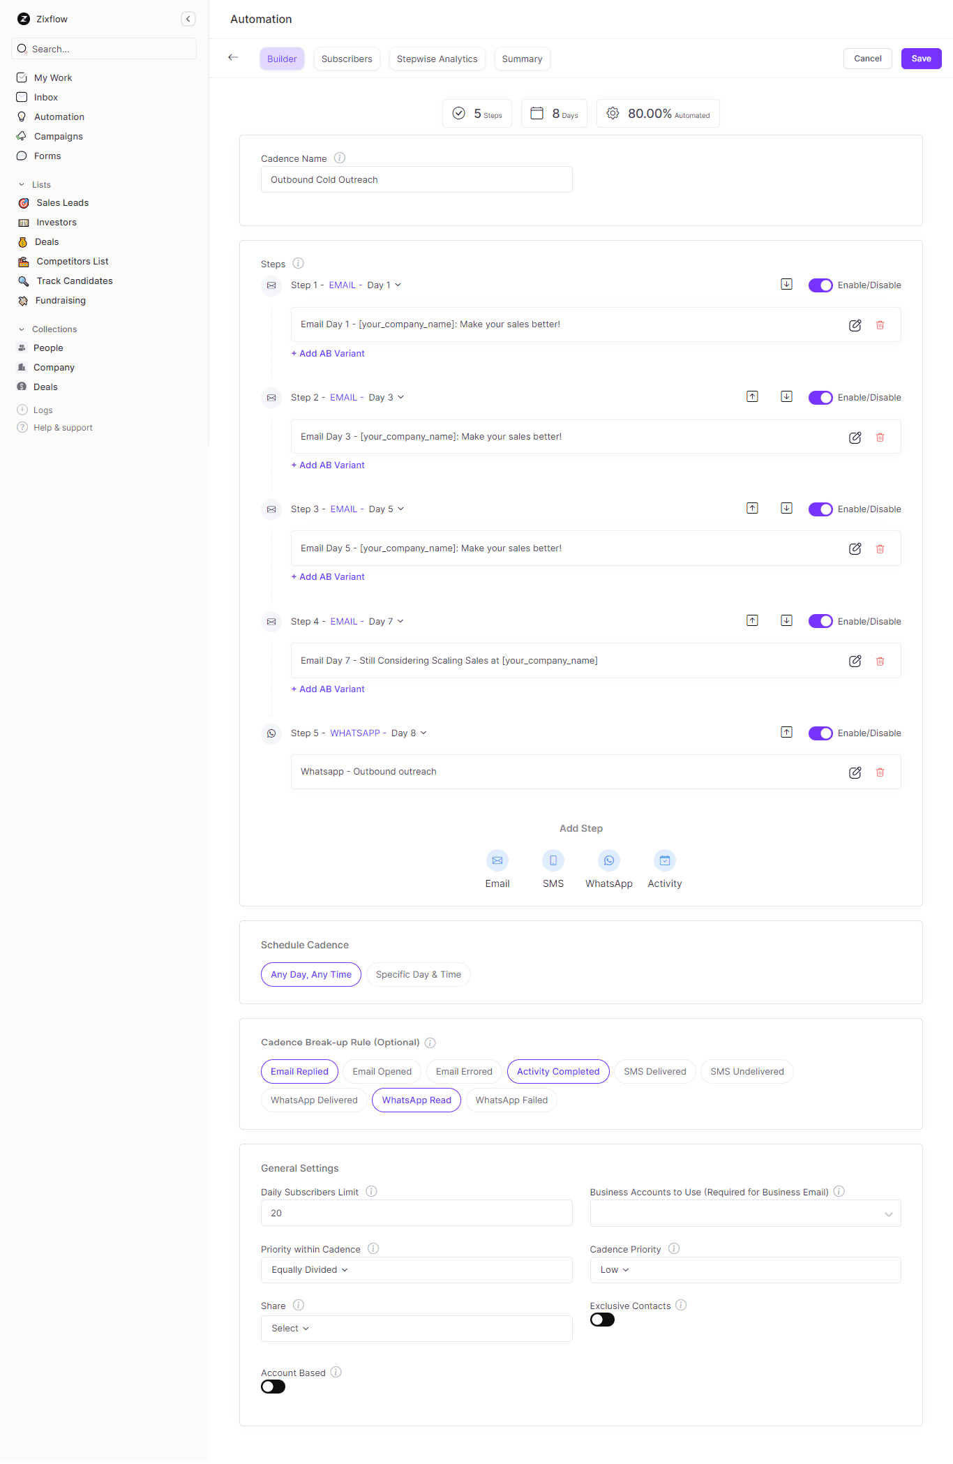Cancel cadence editing
Screen dimensions: 953x1464
pos(867,59)
